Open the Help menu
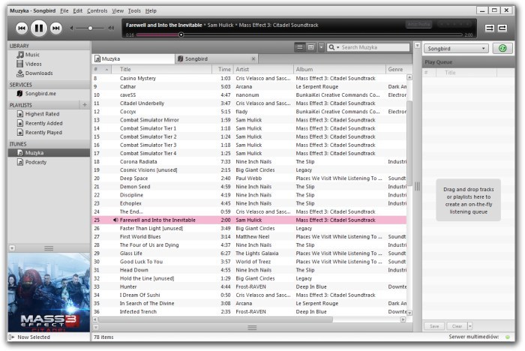This screenshot has width=525, height=351. tap(151, 10)
